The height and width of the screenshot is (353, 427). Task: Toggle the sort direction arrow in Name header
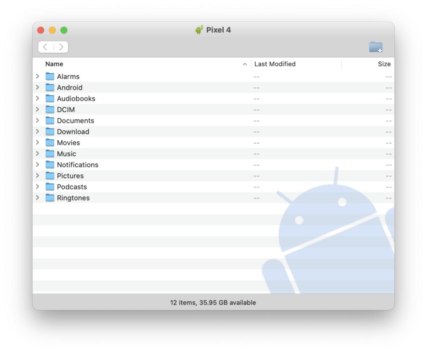click(245, 64)
